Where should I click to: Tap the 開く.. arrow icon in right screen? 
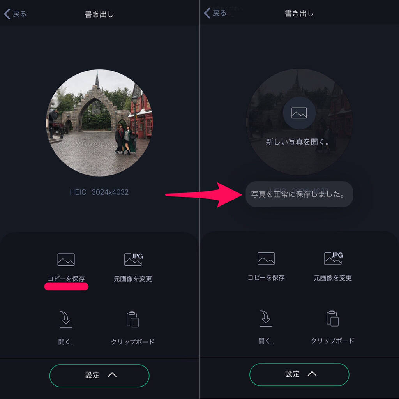point(266,318)
